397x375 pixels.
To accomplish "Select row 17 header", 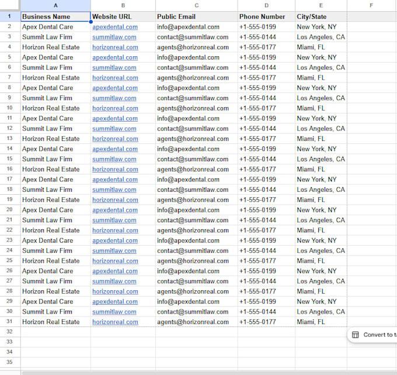I will point(9,179).
